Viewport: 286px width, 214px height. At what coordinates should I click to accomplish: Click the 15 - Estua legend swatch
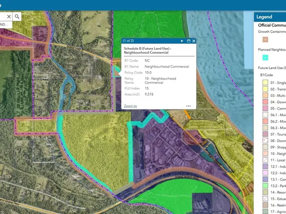pyautogui.click(x=265, y=199)
